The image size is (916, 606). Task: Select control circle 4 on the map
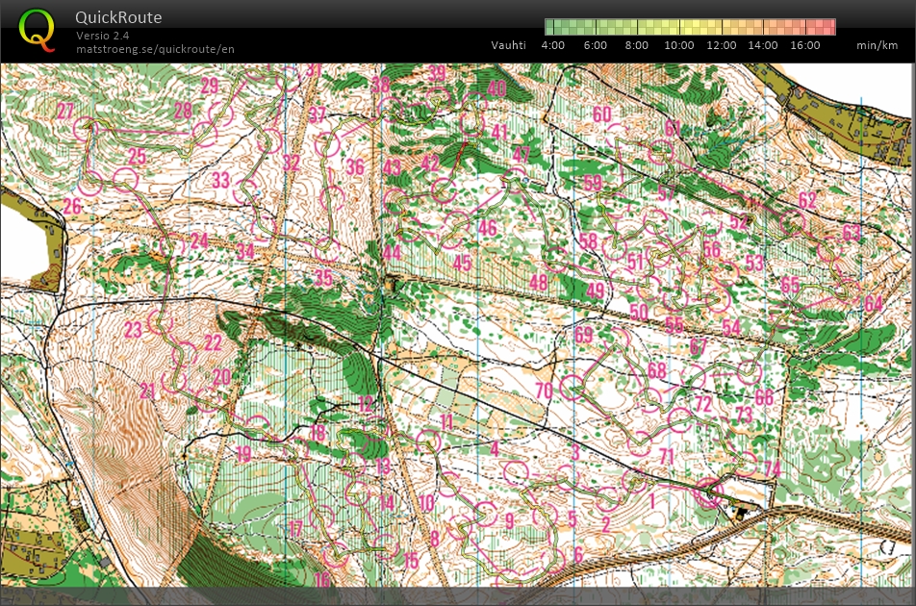point(517,472)
